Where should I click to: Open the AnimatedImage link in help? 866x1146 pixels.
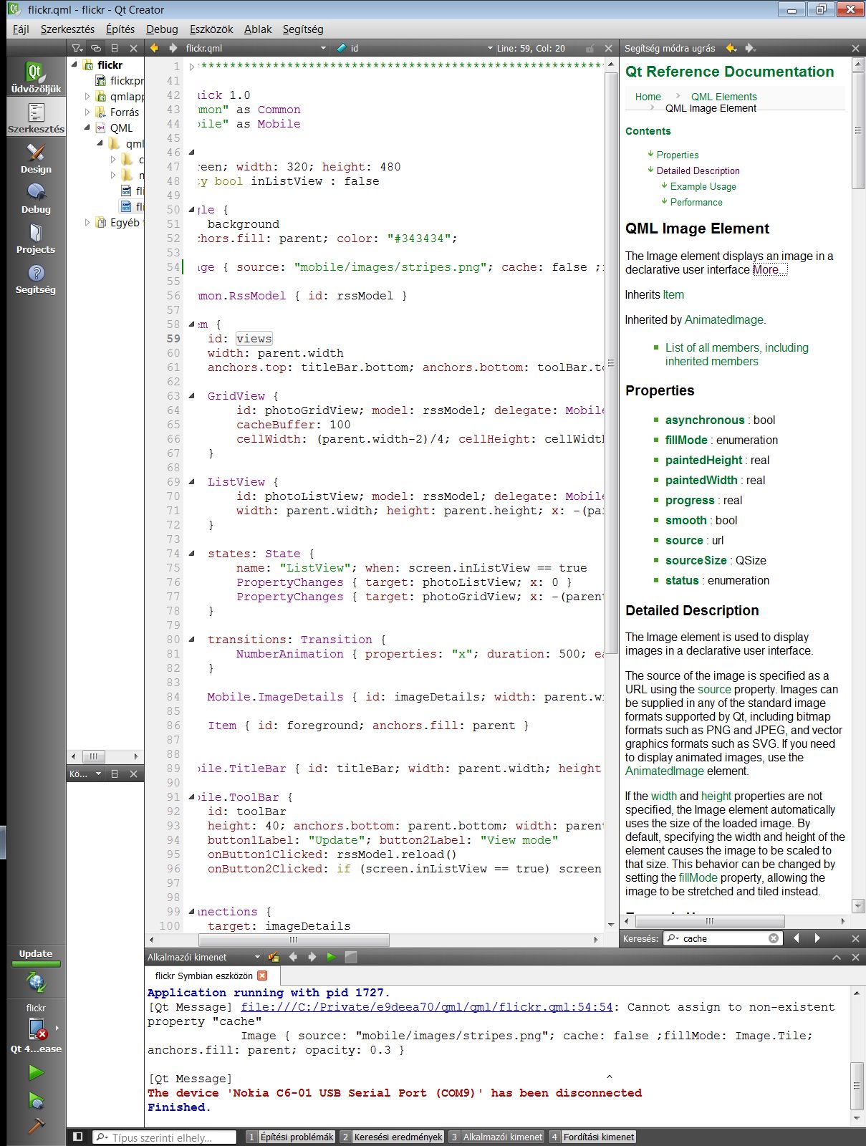pos(724,320)
